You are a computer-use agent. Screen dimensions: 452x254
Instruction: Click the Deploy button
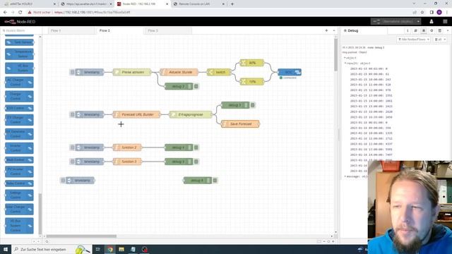pos(394,22)
